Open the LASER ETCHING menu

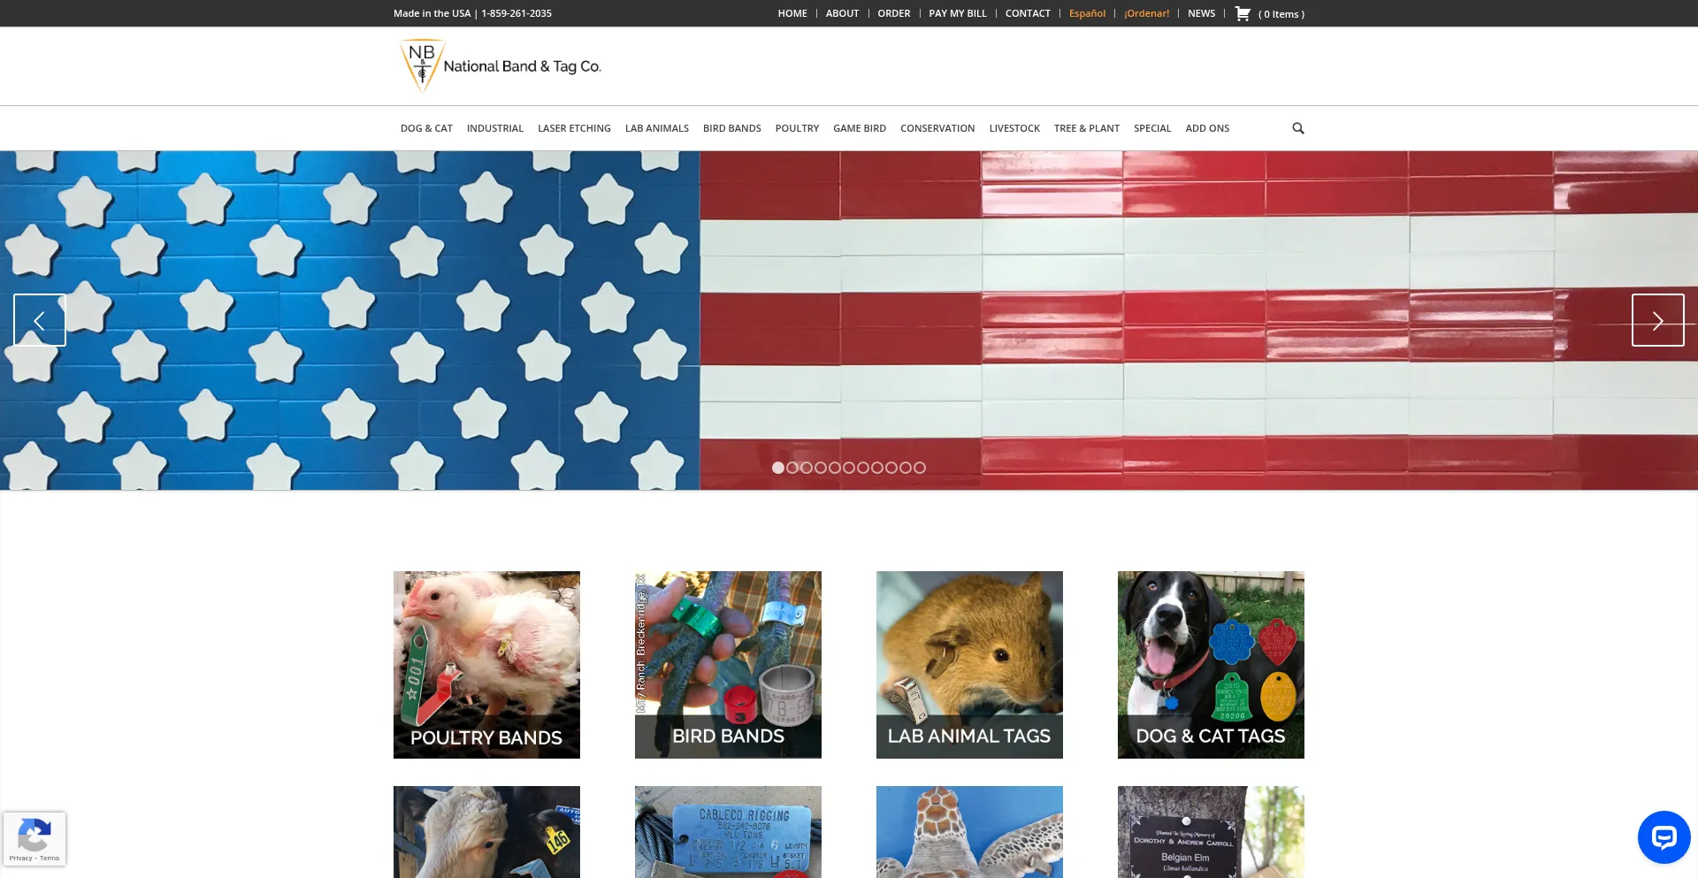coord(574,128)
